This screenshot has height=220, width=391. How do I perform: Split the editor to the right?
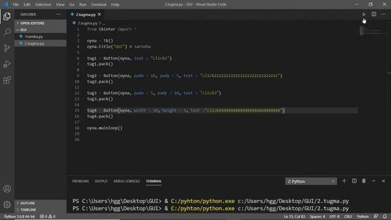pyautogui.click(x=374, y=14)
